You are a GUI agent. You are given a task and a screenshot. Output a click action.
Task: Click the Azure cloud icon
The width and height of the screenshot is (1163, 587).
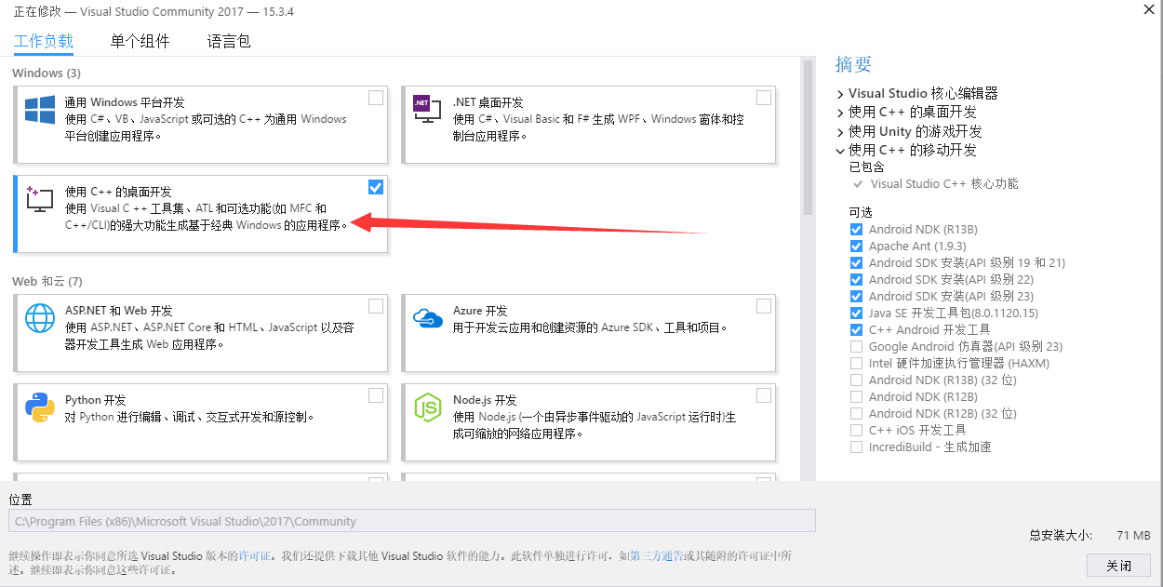click(x=427, y=318)
